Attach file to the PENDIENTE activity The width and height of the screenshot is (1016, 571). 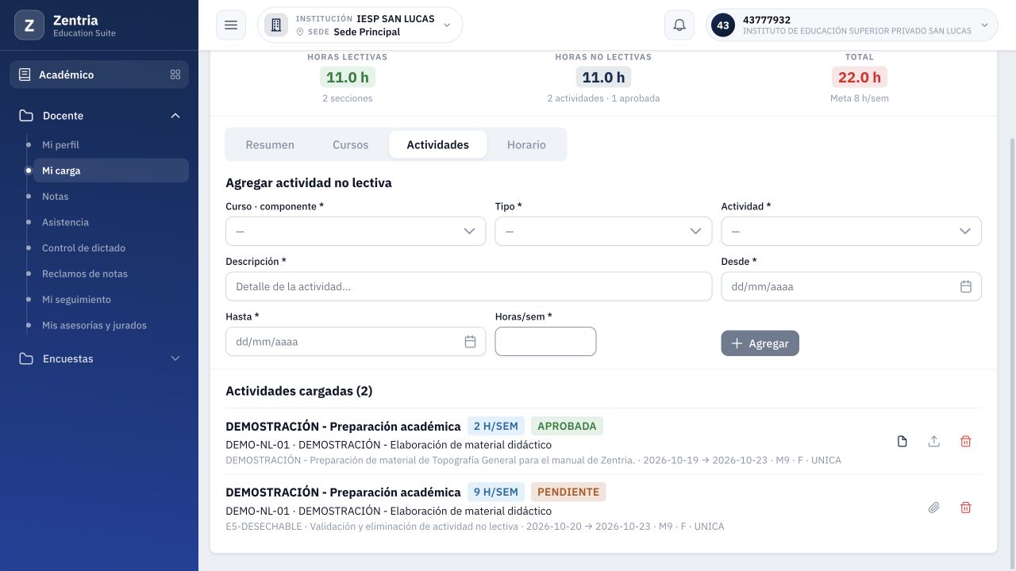pyautogui.click(x=933, y=508)
